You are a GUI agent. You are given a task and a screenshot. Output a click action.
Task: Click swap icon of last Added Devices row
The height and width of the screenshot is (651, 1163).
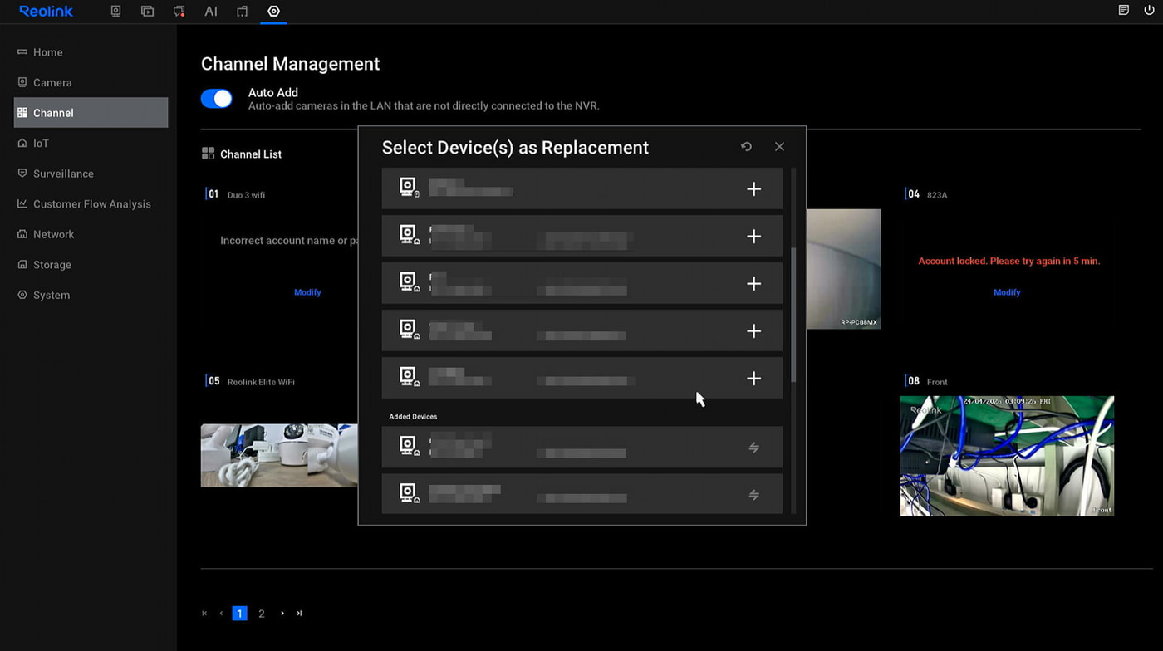pyautogui.click(x=754, y=495)
